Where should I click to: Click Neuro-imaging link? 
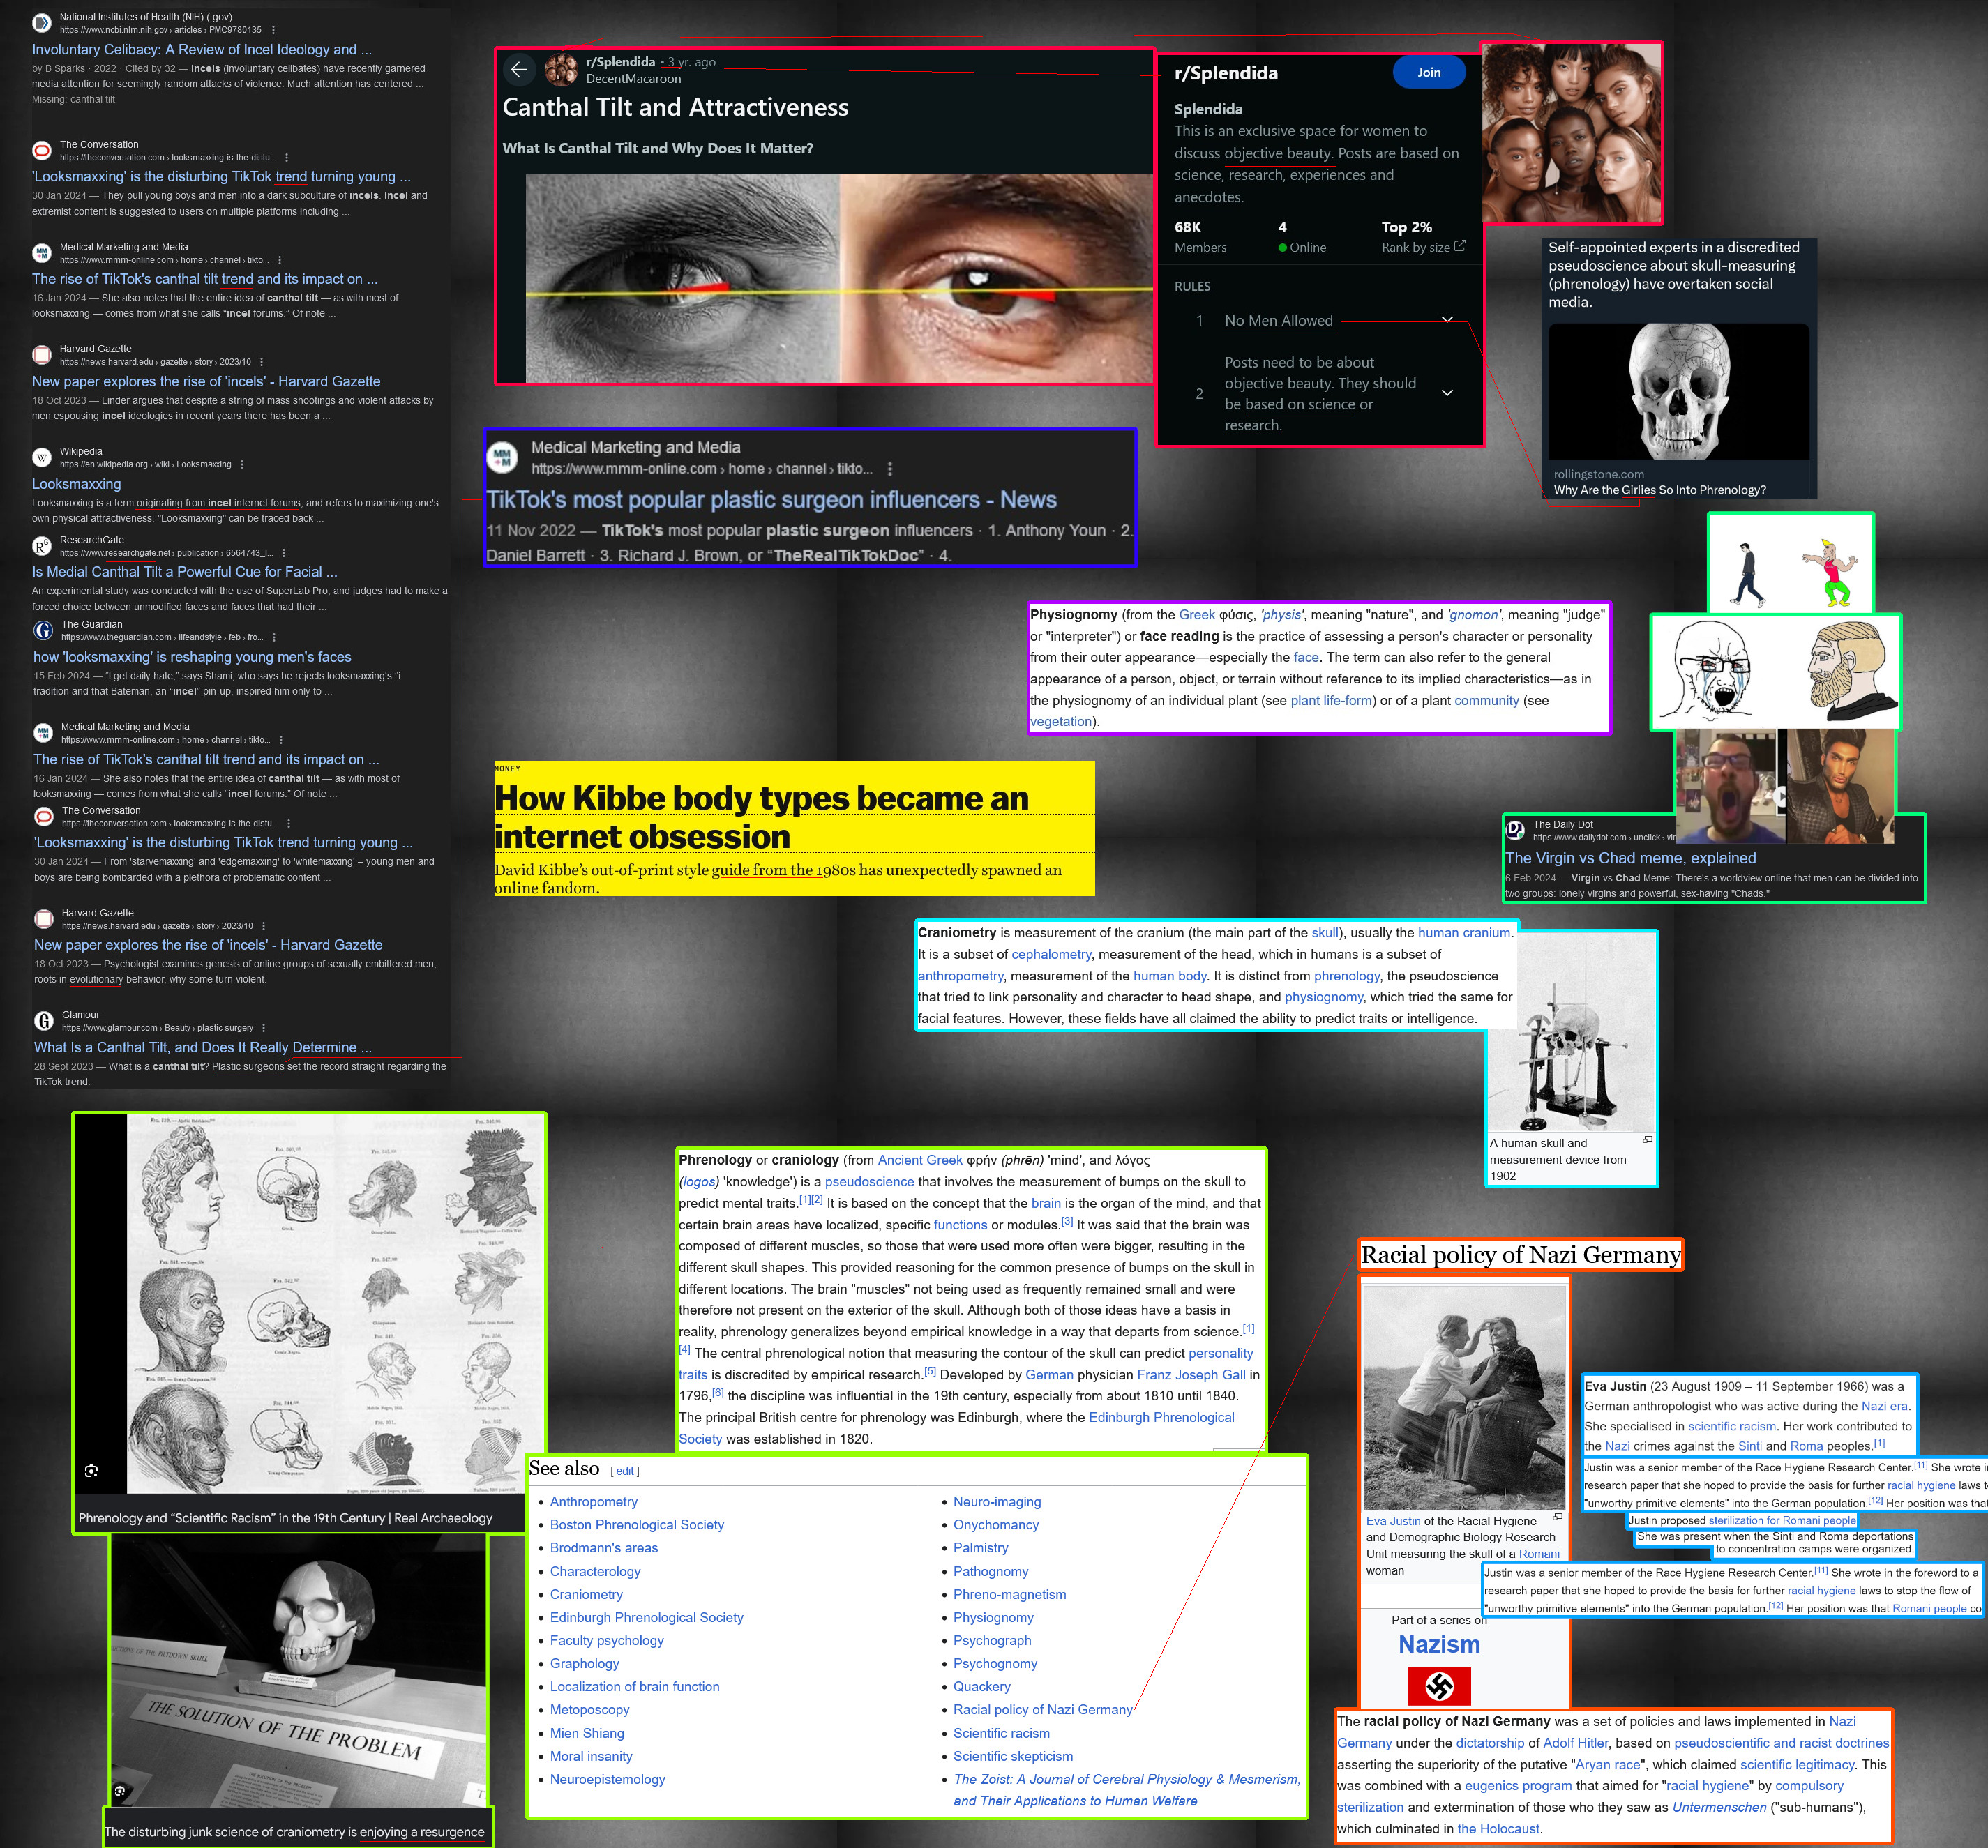[997, 1501]
